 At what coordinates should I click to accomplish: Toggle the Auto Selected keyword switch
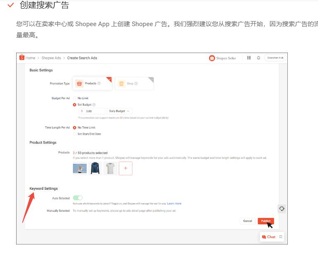(x=78, y=198)
